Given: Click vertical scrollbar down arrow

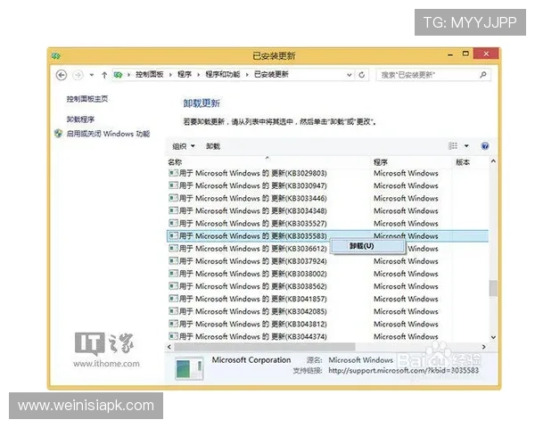Looking at the screenshot, I should tap(493, 337).
